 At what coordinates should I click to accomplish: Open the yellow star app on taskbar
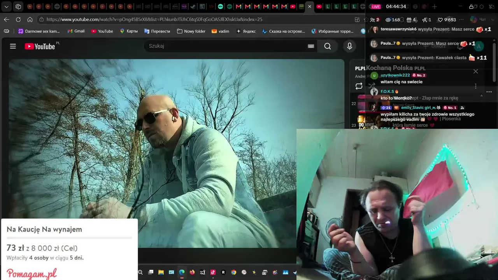(254, 272)
